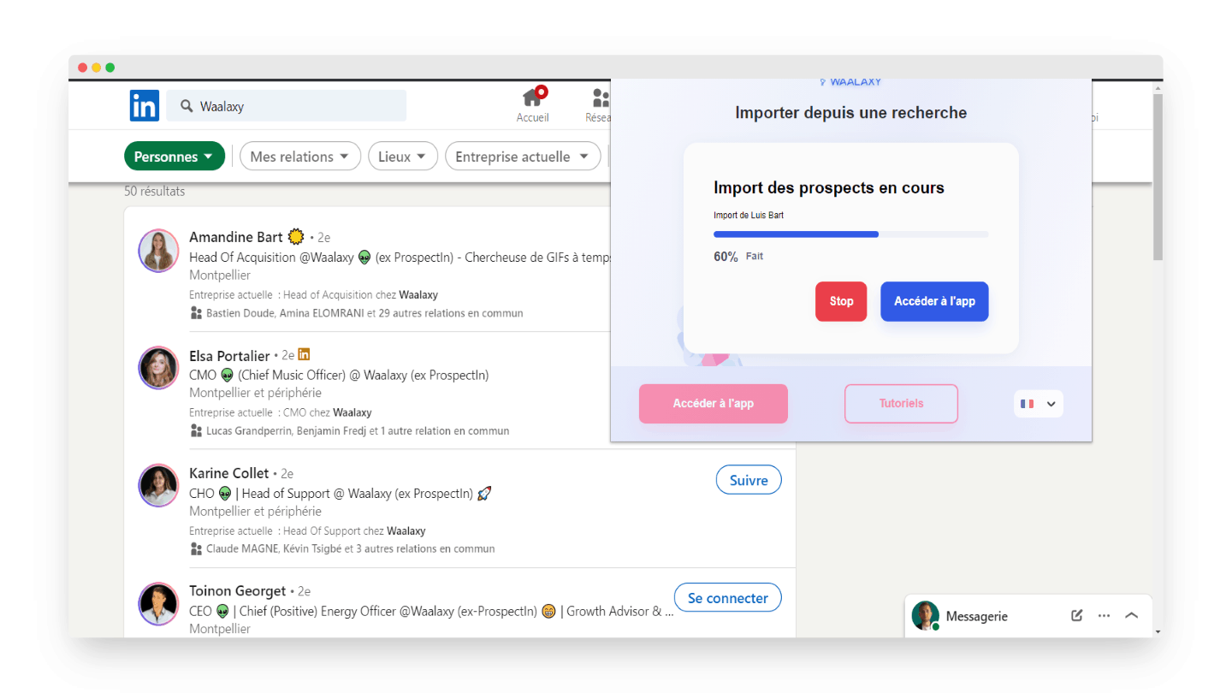
Task: Open Amandine Bart's name link
Action: pyautogui.click(x=236, y=237)
